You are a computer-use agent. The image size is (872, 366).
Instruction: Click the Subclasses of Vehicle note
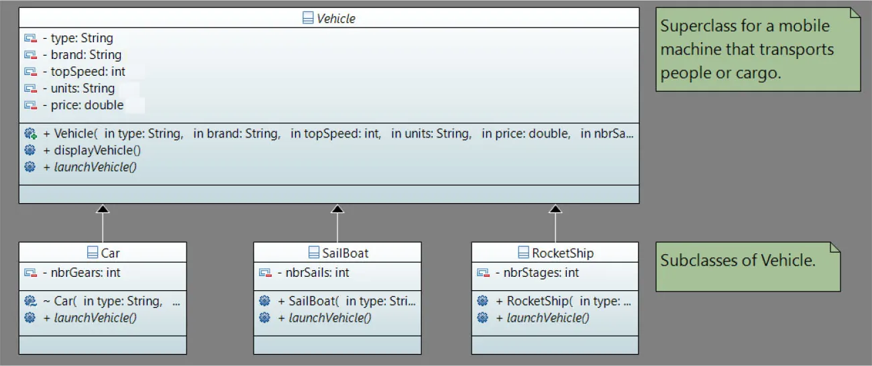[747, 267]
